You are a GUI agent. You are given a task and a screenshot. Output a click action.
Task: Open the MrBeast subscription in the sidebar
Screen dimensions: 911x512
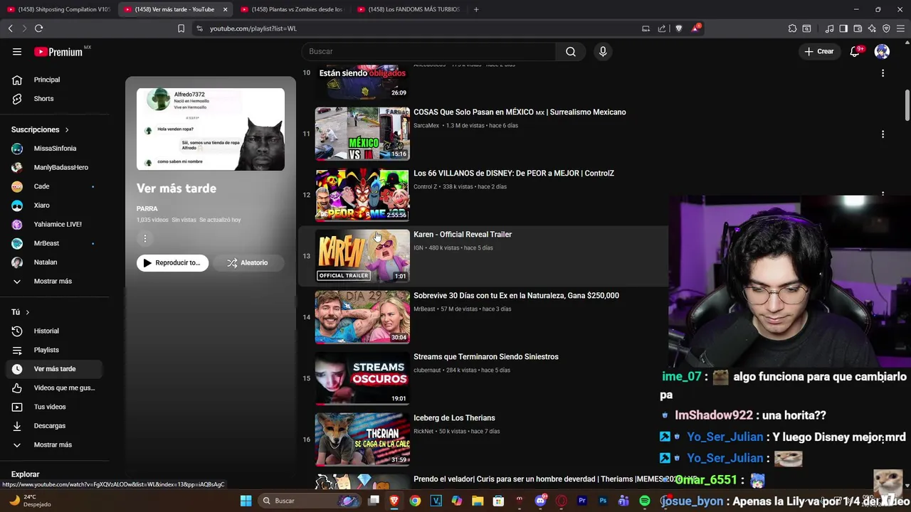point(56,243)
